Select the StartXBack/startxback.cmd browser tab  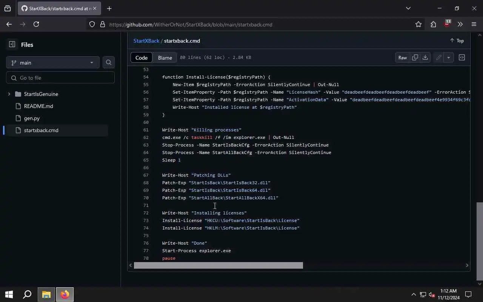[59, 8]
